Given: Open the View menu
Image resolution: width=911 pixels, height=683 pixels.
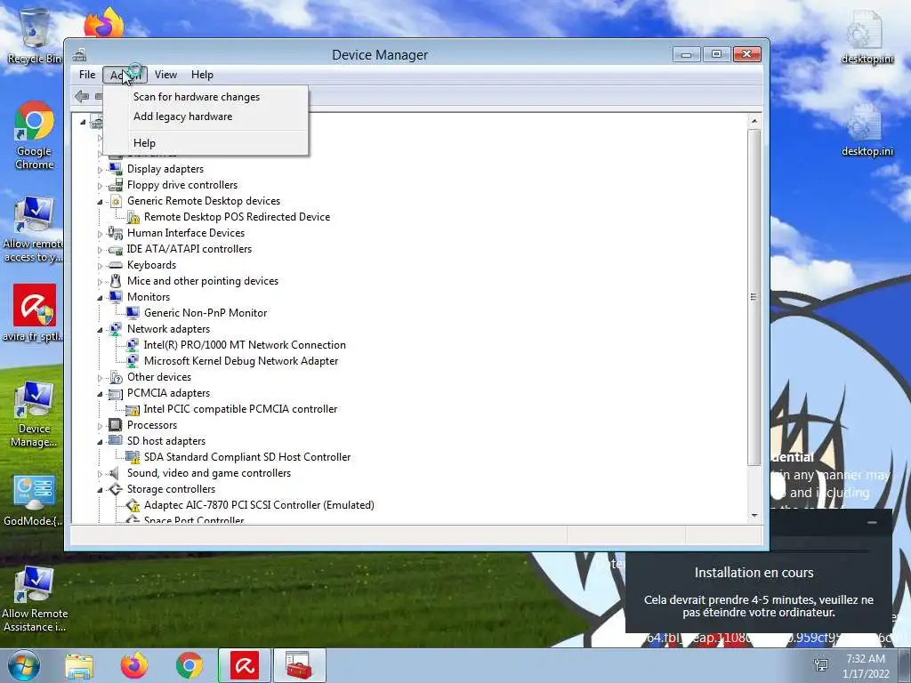Looking at the screenshot, I should pos(165,75).
